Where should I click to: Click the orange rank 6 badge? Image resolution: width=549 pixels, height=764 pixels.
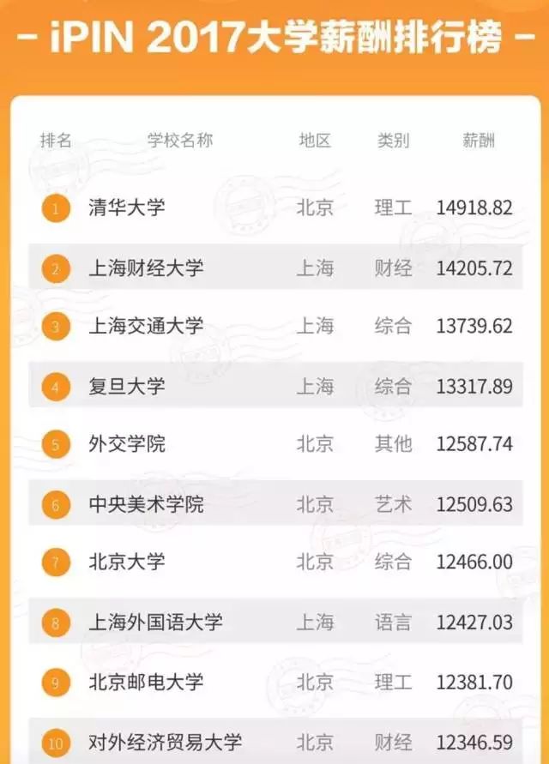tap(56, 505)
